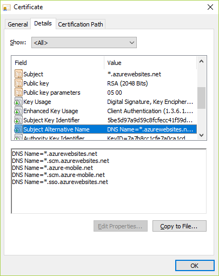Click DNS Name=*.azure-mobile.net line

[52, 168]
